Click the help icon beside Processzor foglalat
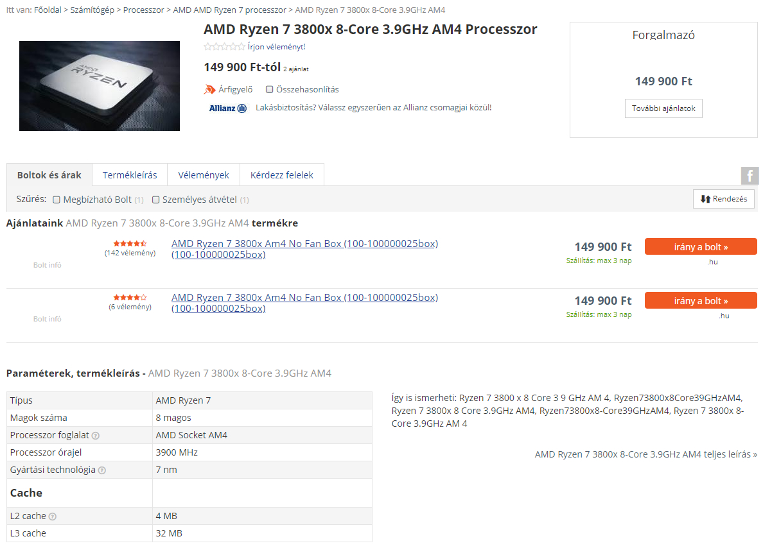Viewport: 772px width, 548px height. 96,436
